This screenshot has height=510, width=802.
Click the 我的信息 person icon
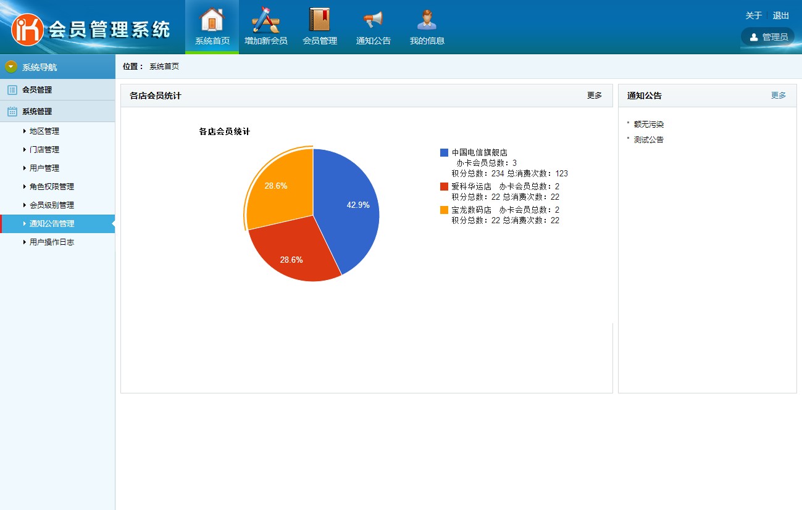(x=427, y=20)
